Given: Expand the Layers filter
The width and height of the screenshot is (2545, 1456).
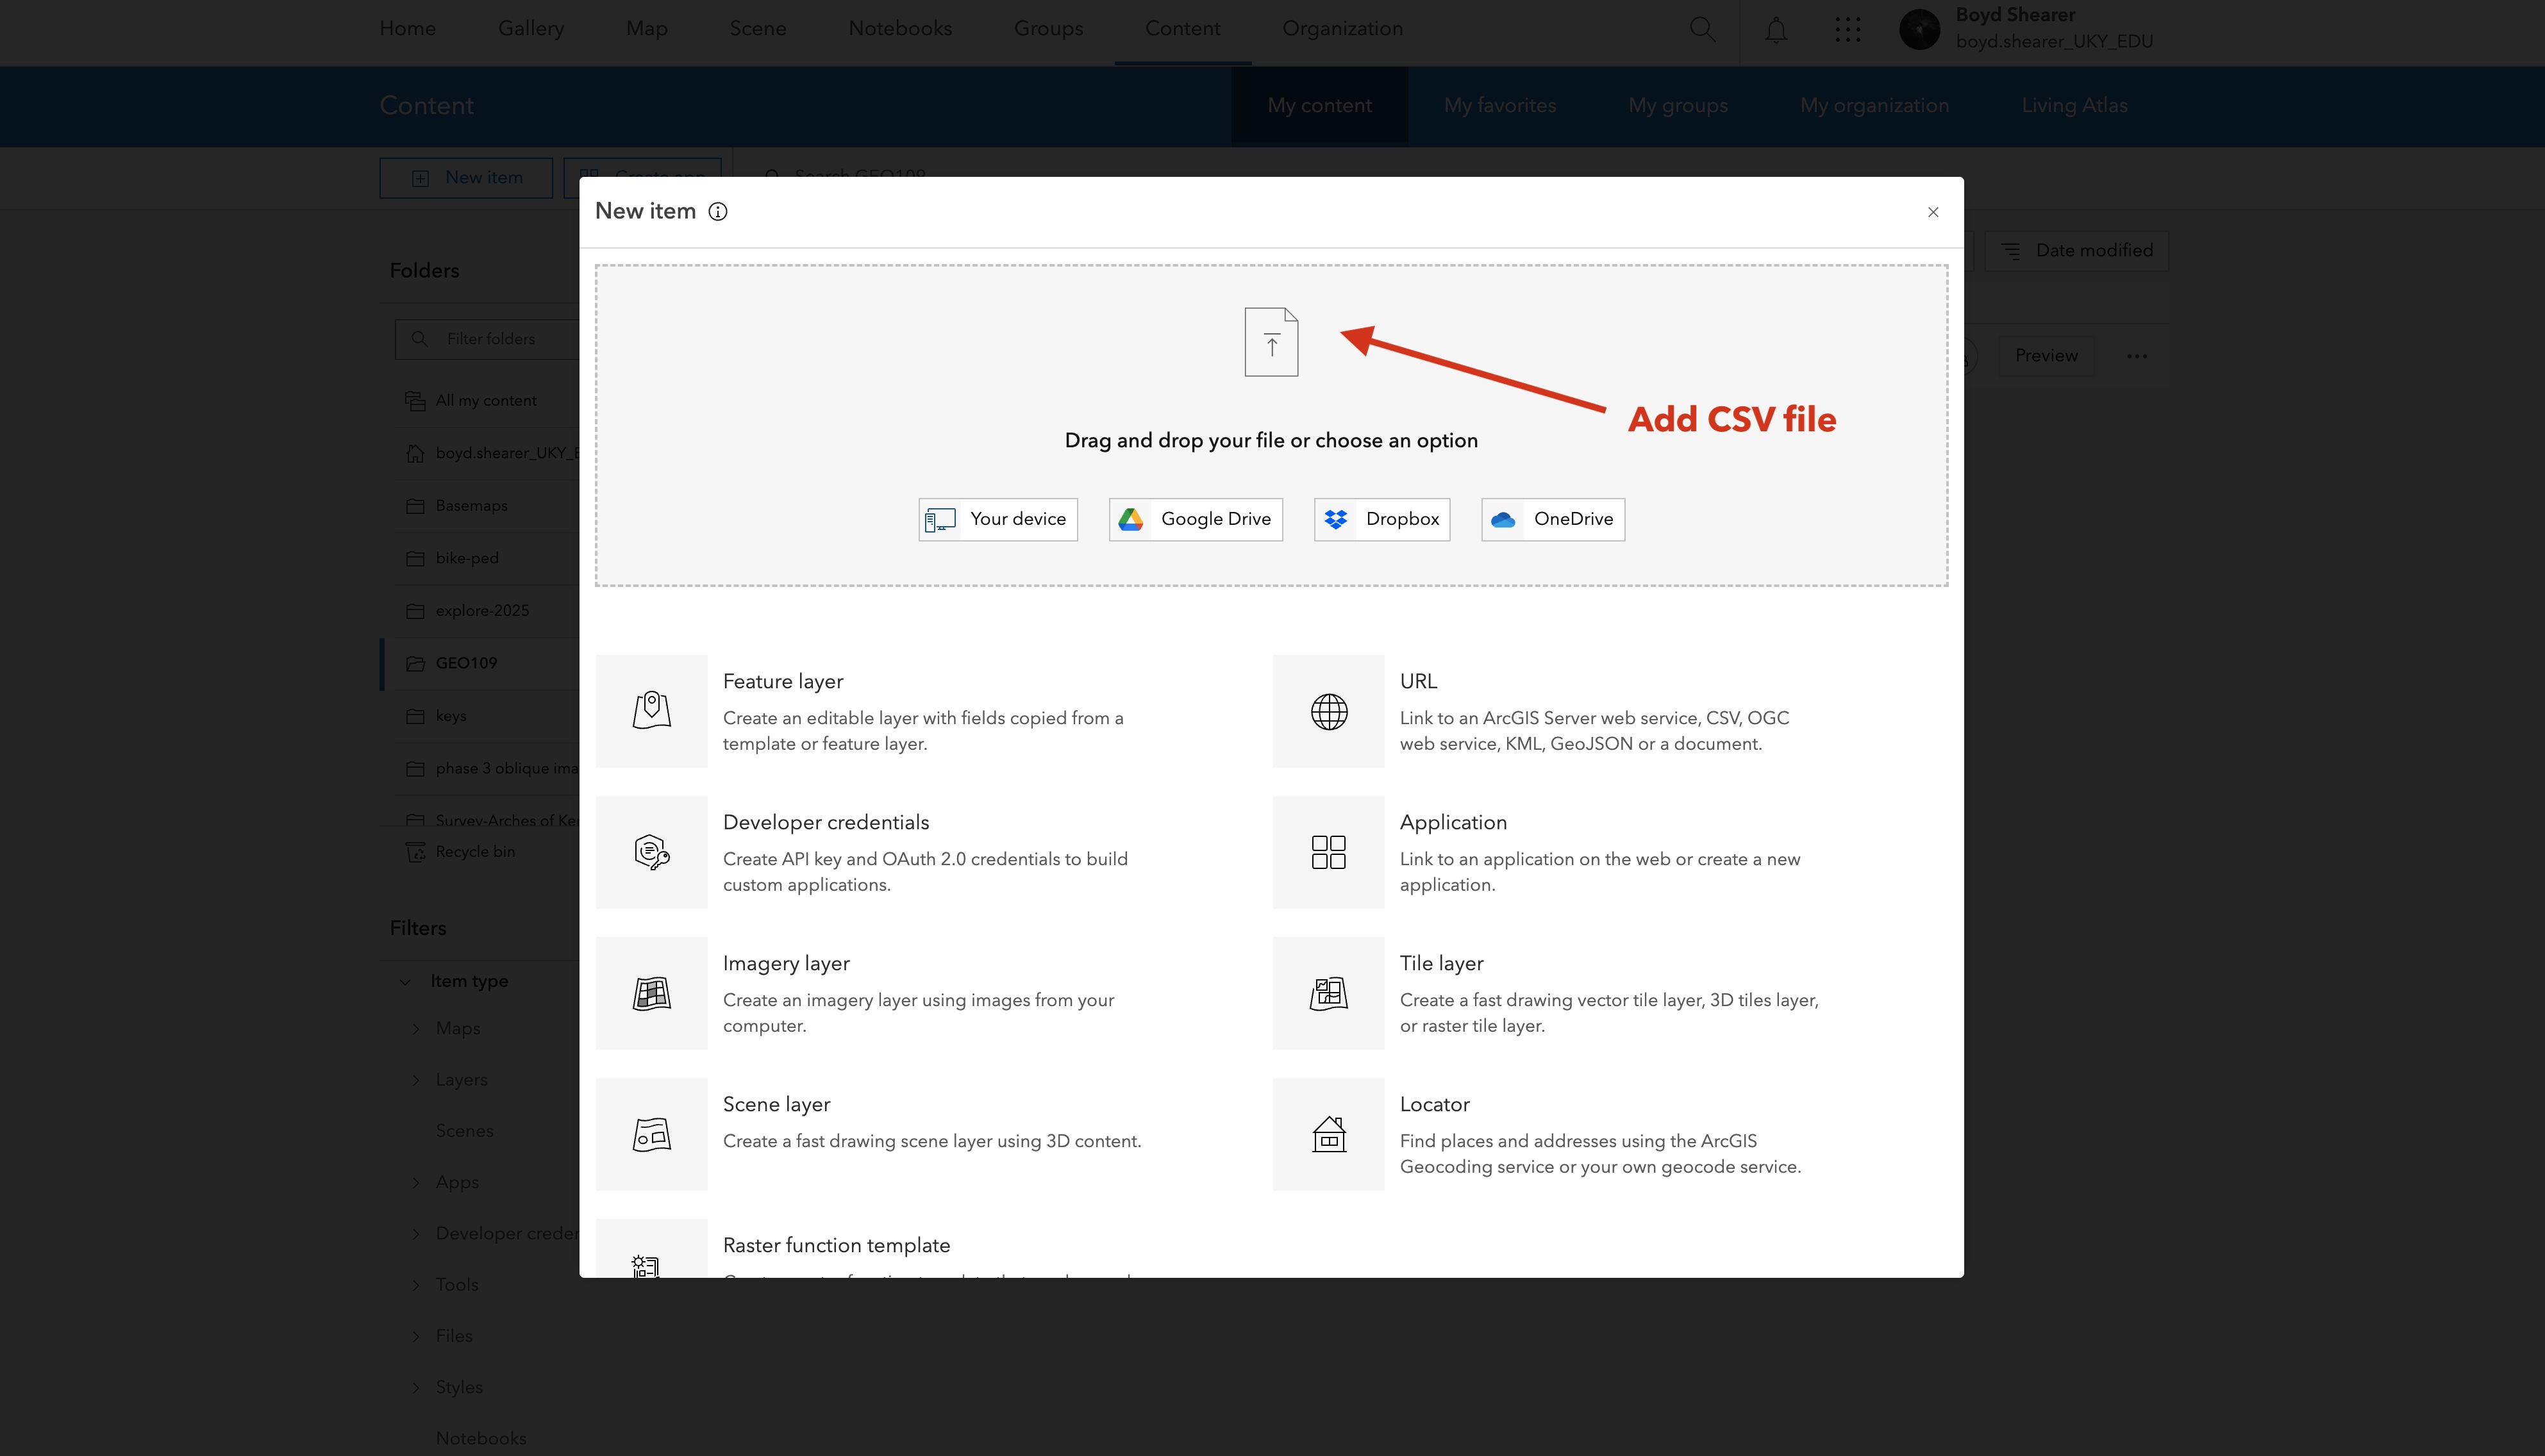Looking at the screenshot, I should 416,1080.
